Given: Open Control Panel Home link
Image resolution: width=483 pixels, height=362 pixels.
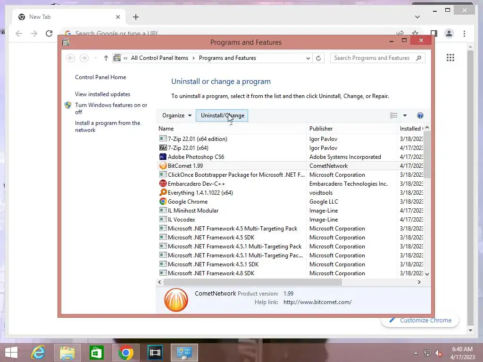Looking at the screenshot, I should (x=100, y=77).
